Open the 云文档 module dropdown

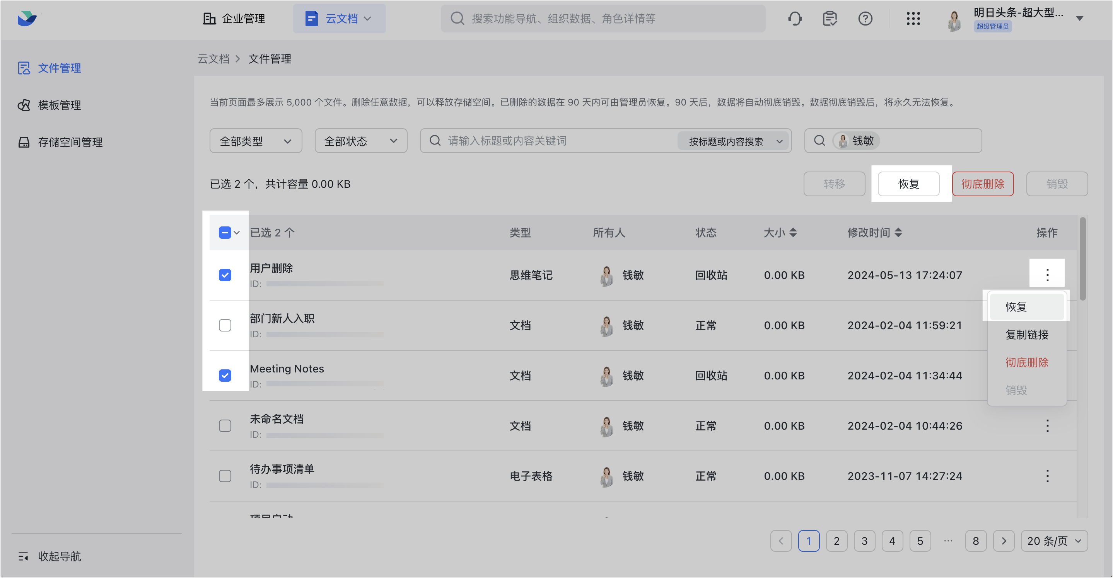click(x=339, y=19)
